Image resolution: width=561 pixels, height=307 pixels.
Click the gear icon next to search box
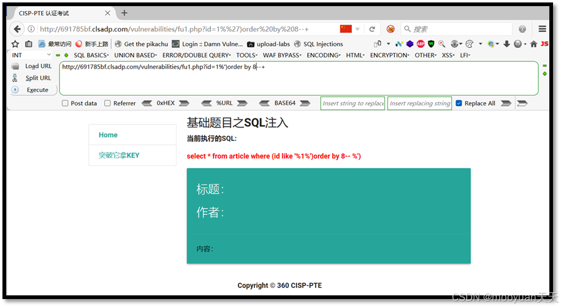522,29
